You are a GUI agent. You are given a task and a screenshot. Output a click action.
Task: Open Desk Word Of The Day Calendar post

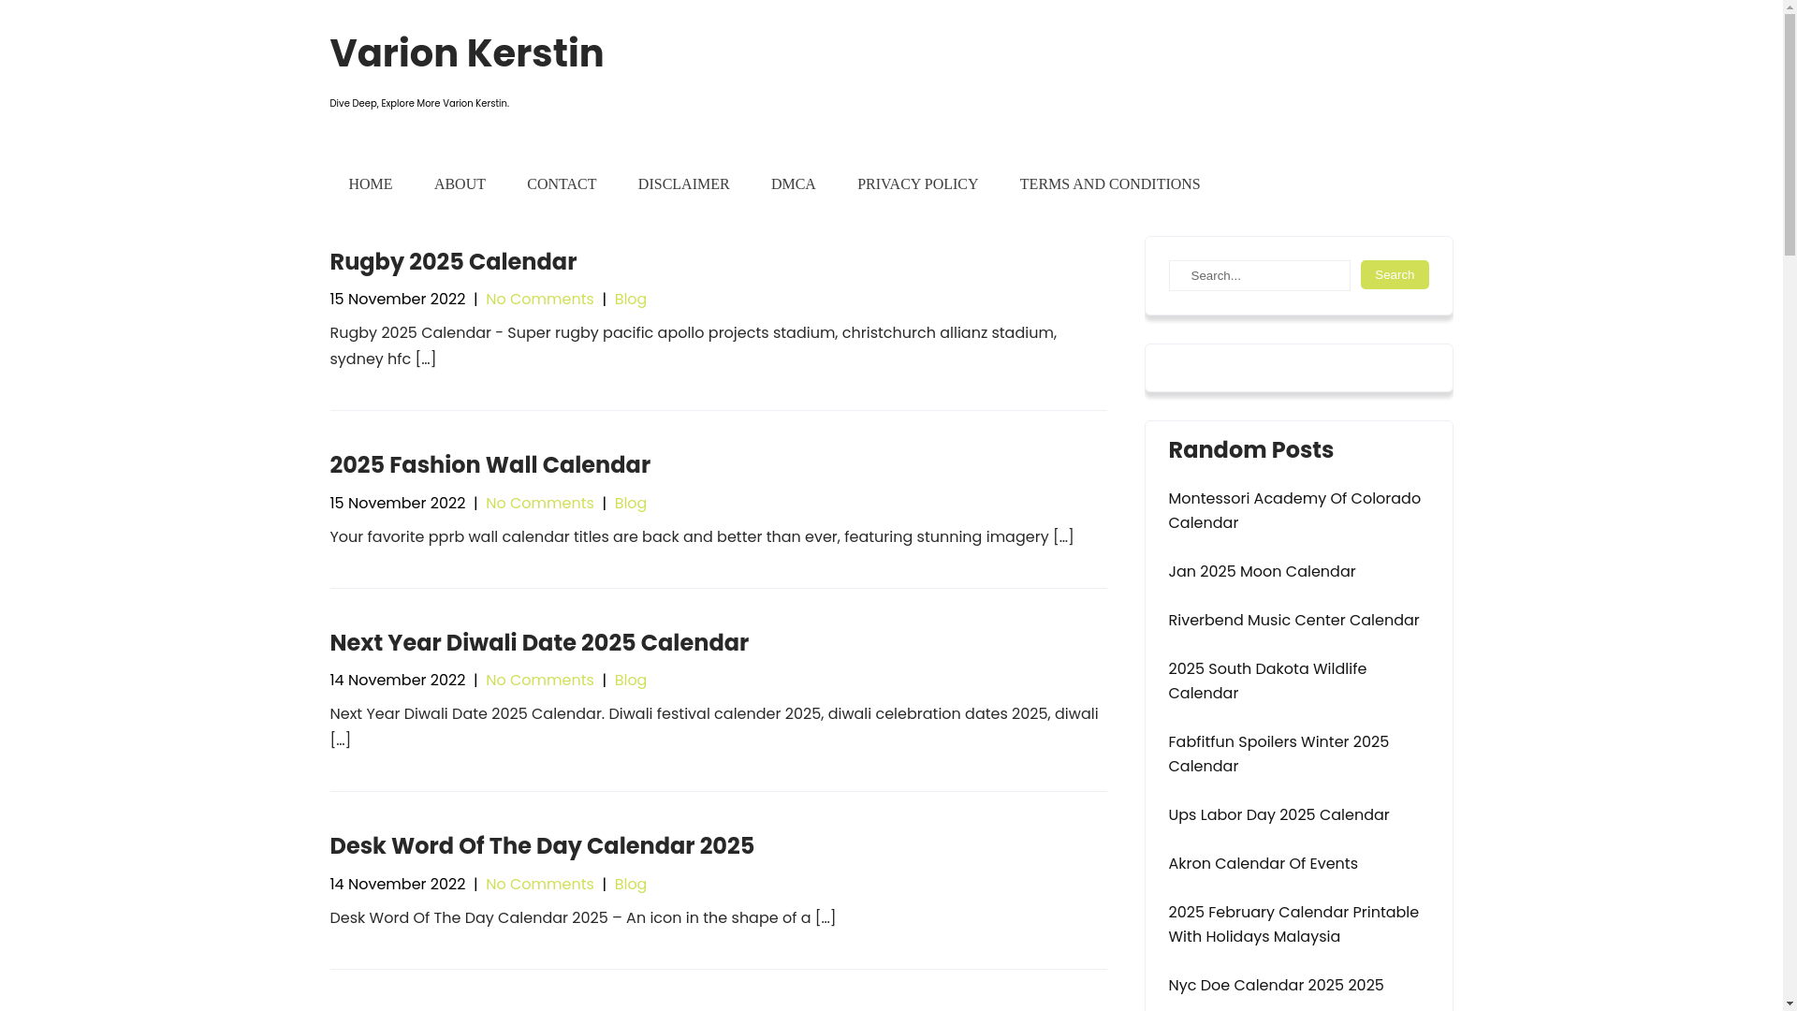[542, 846]
